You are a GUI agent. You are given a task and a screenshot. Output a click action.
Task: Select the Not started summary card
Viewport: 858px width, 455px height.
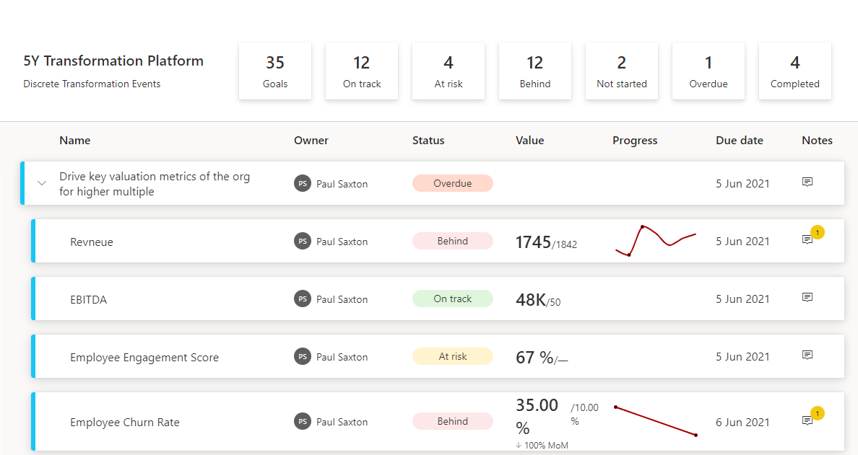point(622,71)
